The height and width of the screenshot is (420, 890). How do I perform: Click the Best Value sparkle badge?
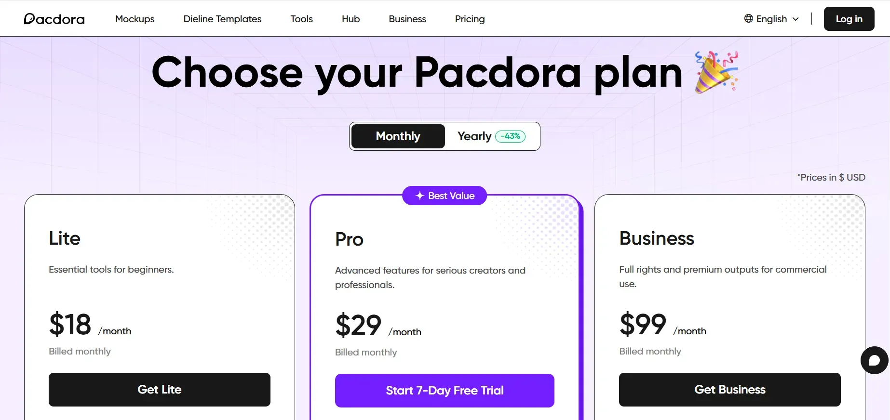point(445,196)
